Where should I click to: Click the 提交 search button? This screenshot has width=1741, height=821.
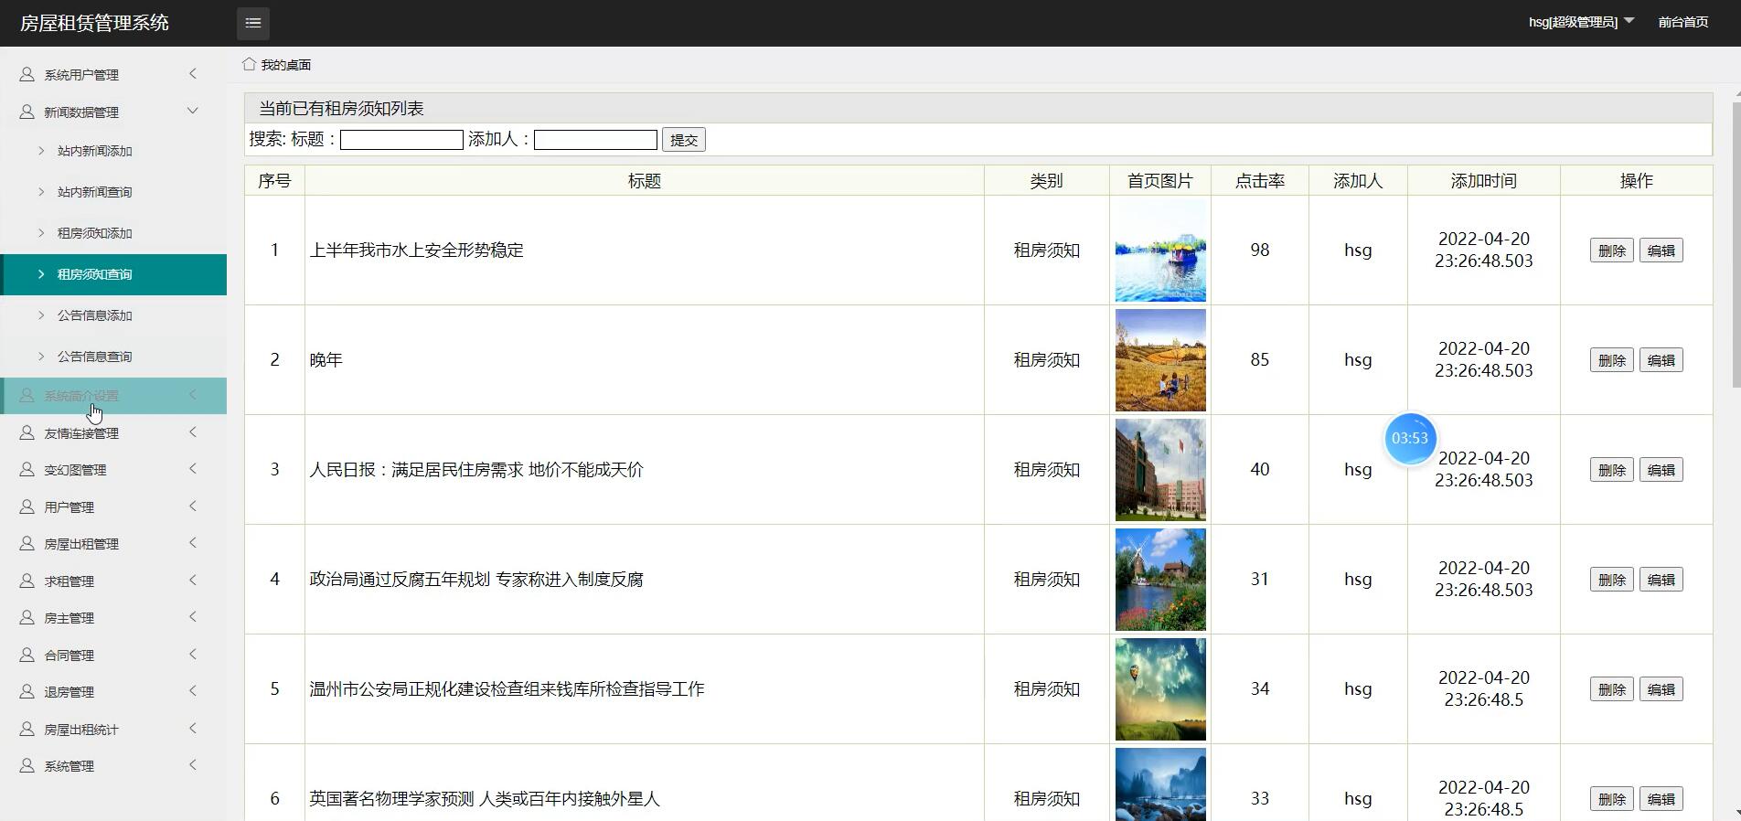684,140
